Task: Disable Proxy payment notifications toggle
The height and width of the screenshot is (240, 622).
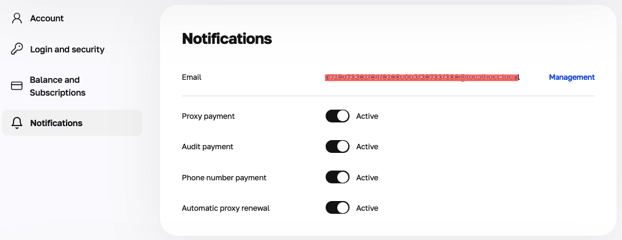Action: coord(337,116)
